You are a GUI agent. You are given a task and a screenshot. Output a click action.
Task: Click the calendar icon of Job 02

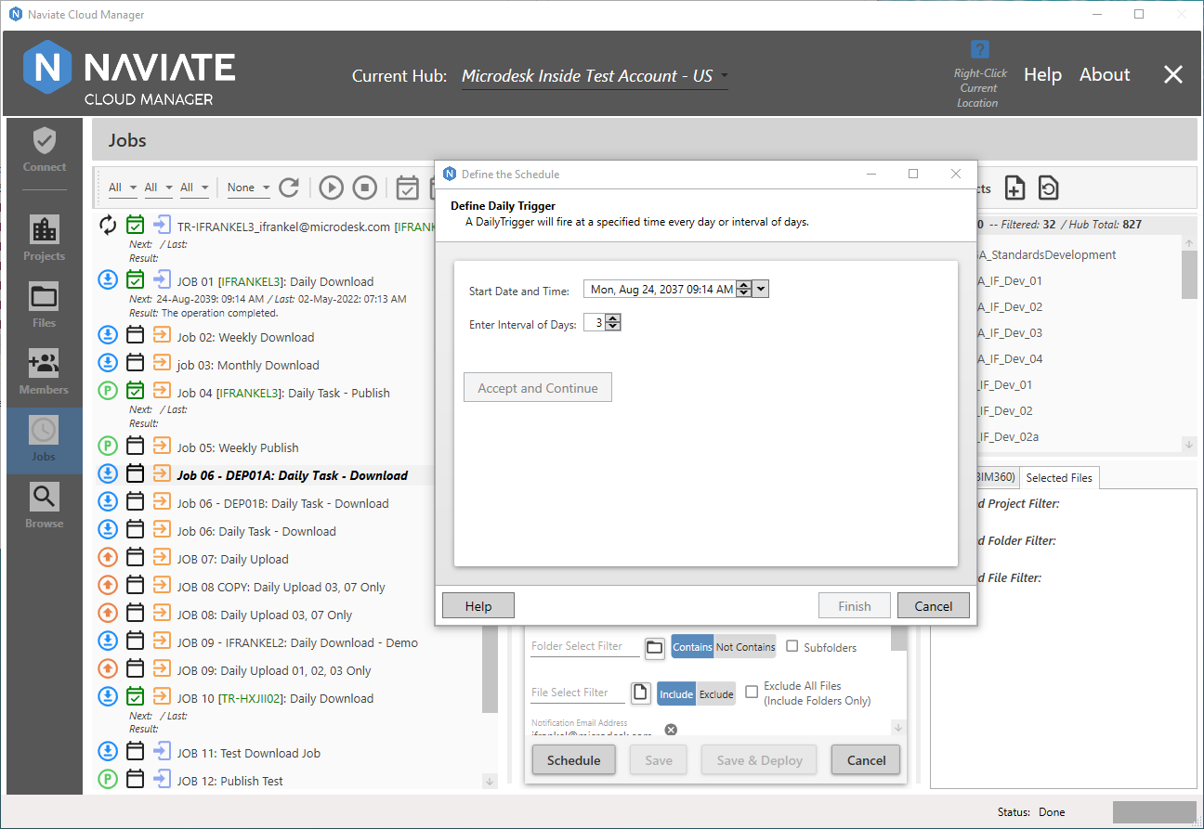click(136, 336)
